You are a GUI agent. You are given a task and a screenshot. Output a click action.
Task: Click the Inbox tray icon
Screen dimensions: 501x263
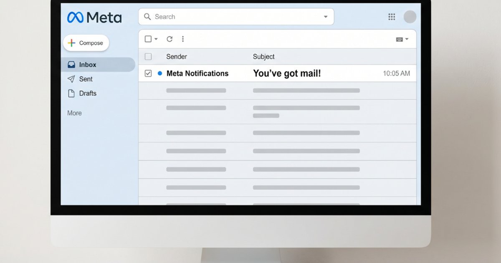[x=71, y=65]
